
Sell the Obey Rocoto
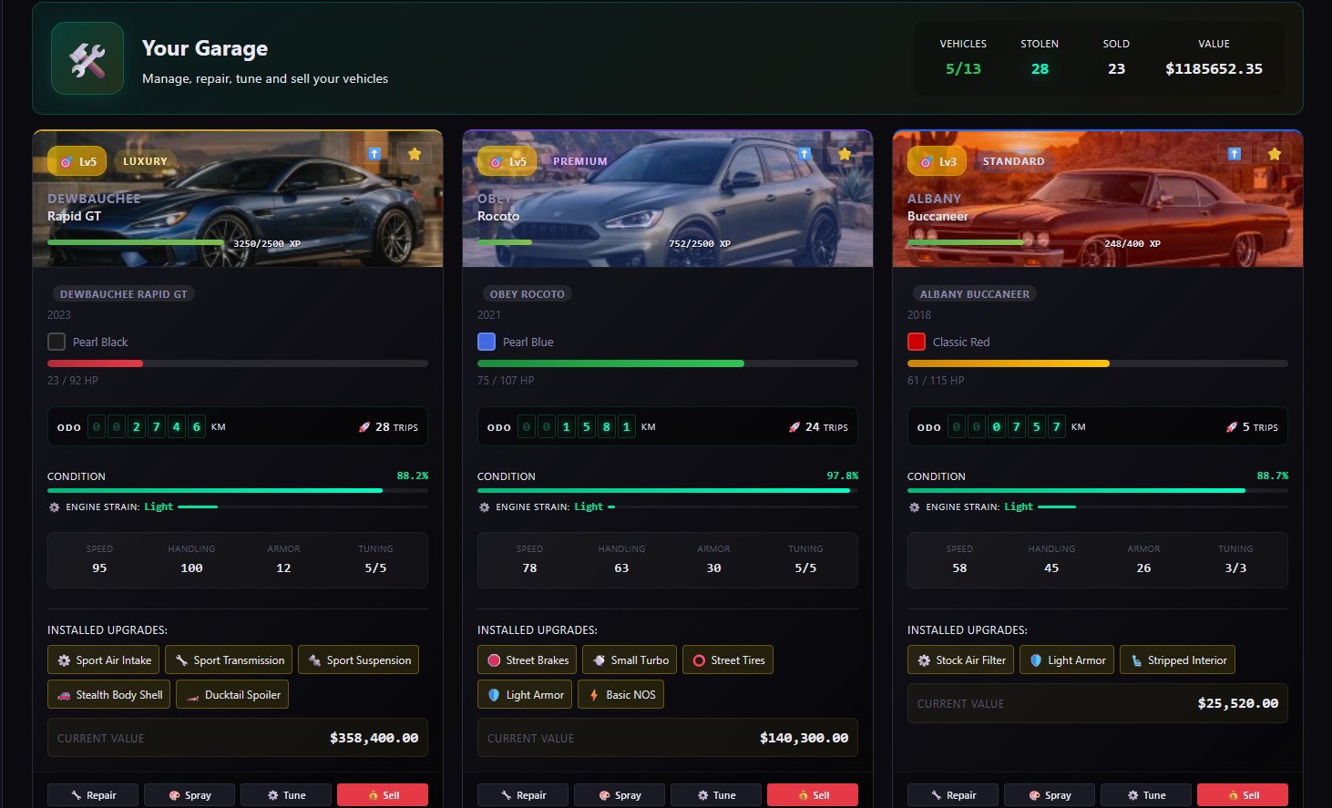click(812, 795)
